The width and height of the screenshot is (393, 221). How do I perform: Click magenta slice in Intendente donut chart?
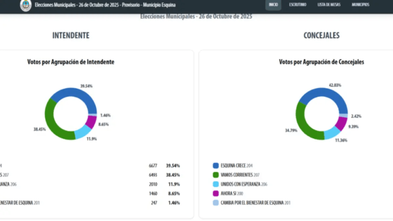click(91, 122)
